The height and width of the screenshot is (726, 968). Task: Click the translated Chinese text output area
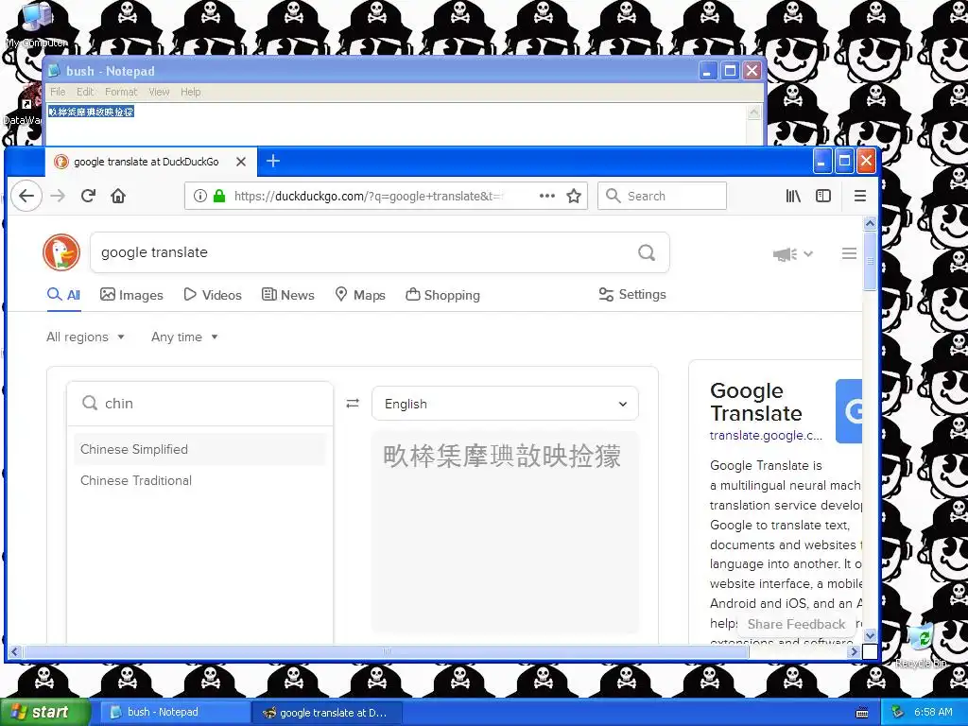click(x=505, y=531)
